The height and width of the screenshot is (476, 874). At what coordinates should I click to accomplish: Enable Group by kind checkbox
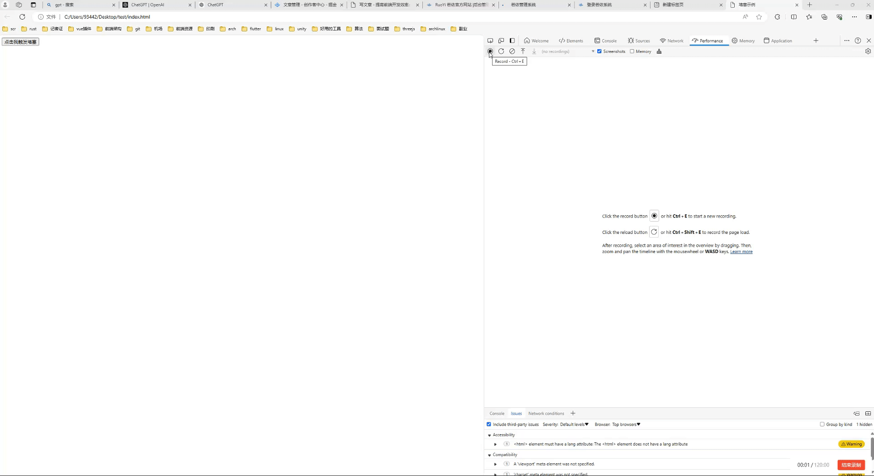(822, 424)
